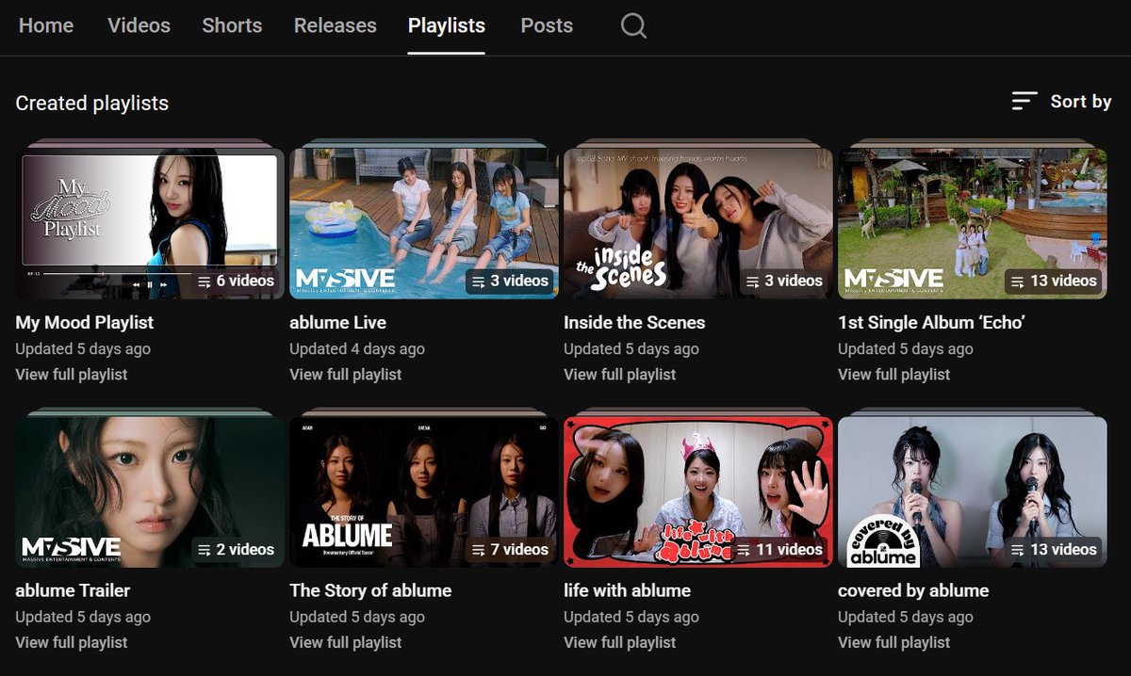
Task: Click the ablume Trailer title
Action: [x=74, y=591]
